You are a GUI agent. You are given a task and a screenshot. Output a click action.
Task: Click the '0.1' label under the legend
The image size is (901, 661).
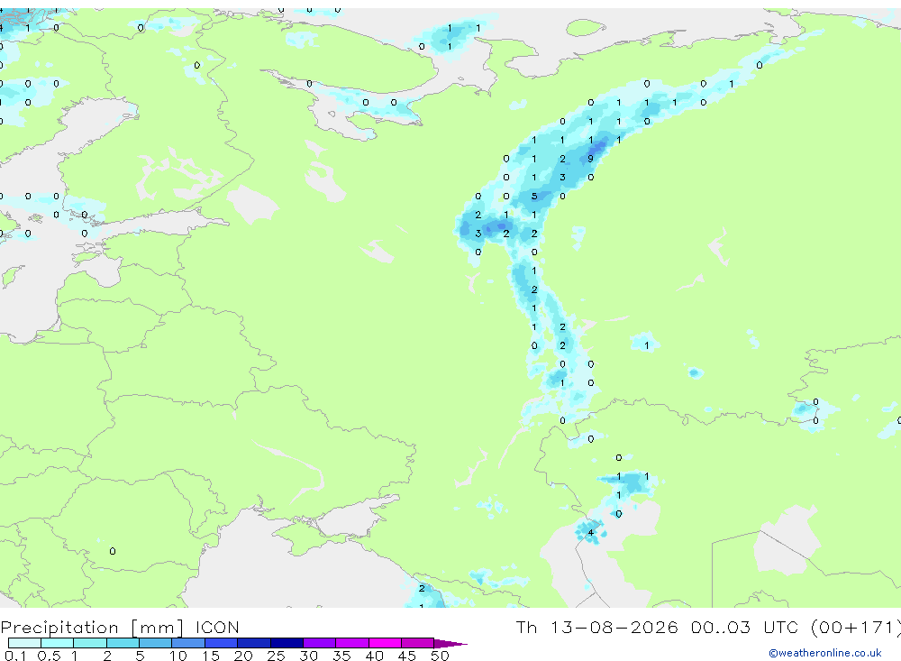coord(15,656)
